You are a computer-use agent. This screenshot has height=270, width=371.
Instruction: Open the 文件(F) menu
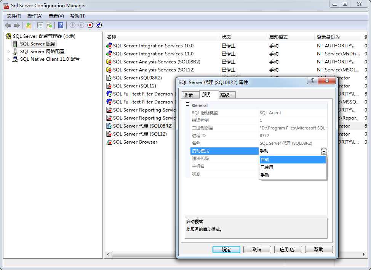coord(14,16)
